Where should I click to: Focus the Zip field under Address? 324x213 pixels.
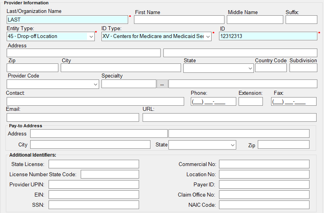point(33,68)
